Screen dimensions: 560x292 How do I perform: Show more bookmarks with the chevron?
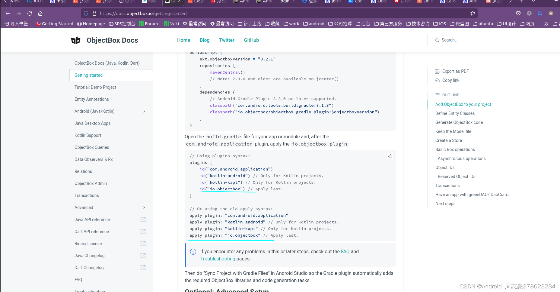tap(546, 24)
